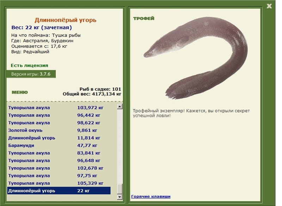Select Золотой окунь 9,861 кг entry
The height and width of the screenshot is (206, 282).
pyautogui.click(x=59, y=130)
